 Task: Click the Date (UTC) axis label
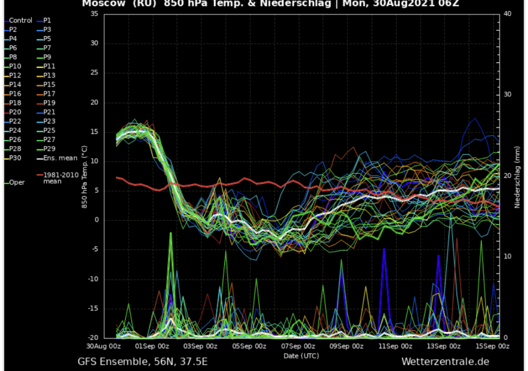[301, 356]
